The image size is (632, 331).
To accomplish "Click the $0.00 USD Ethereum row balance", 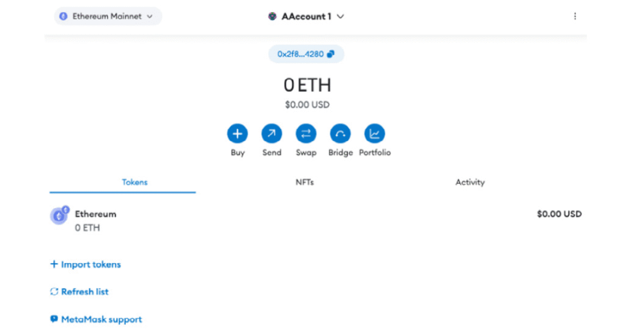I will tap(559, 214).
